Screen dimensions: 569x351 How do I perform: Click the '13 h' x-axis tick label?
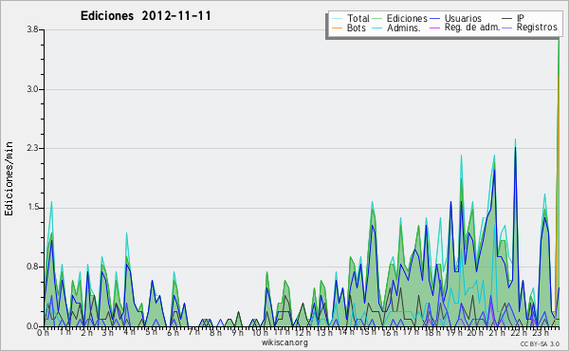(x=324, y=333)
